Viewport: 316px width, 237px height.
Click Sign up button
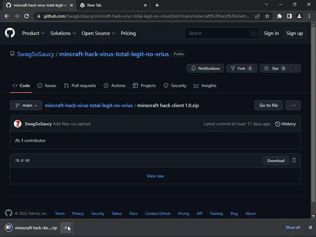294,33
